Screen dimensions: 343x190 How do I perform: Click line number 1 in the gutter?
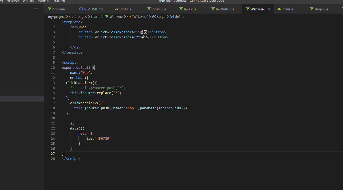click(x=54, y=22)
